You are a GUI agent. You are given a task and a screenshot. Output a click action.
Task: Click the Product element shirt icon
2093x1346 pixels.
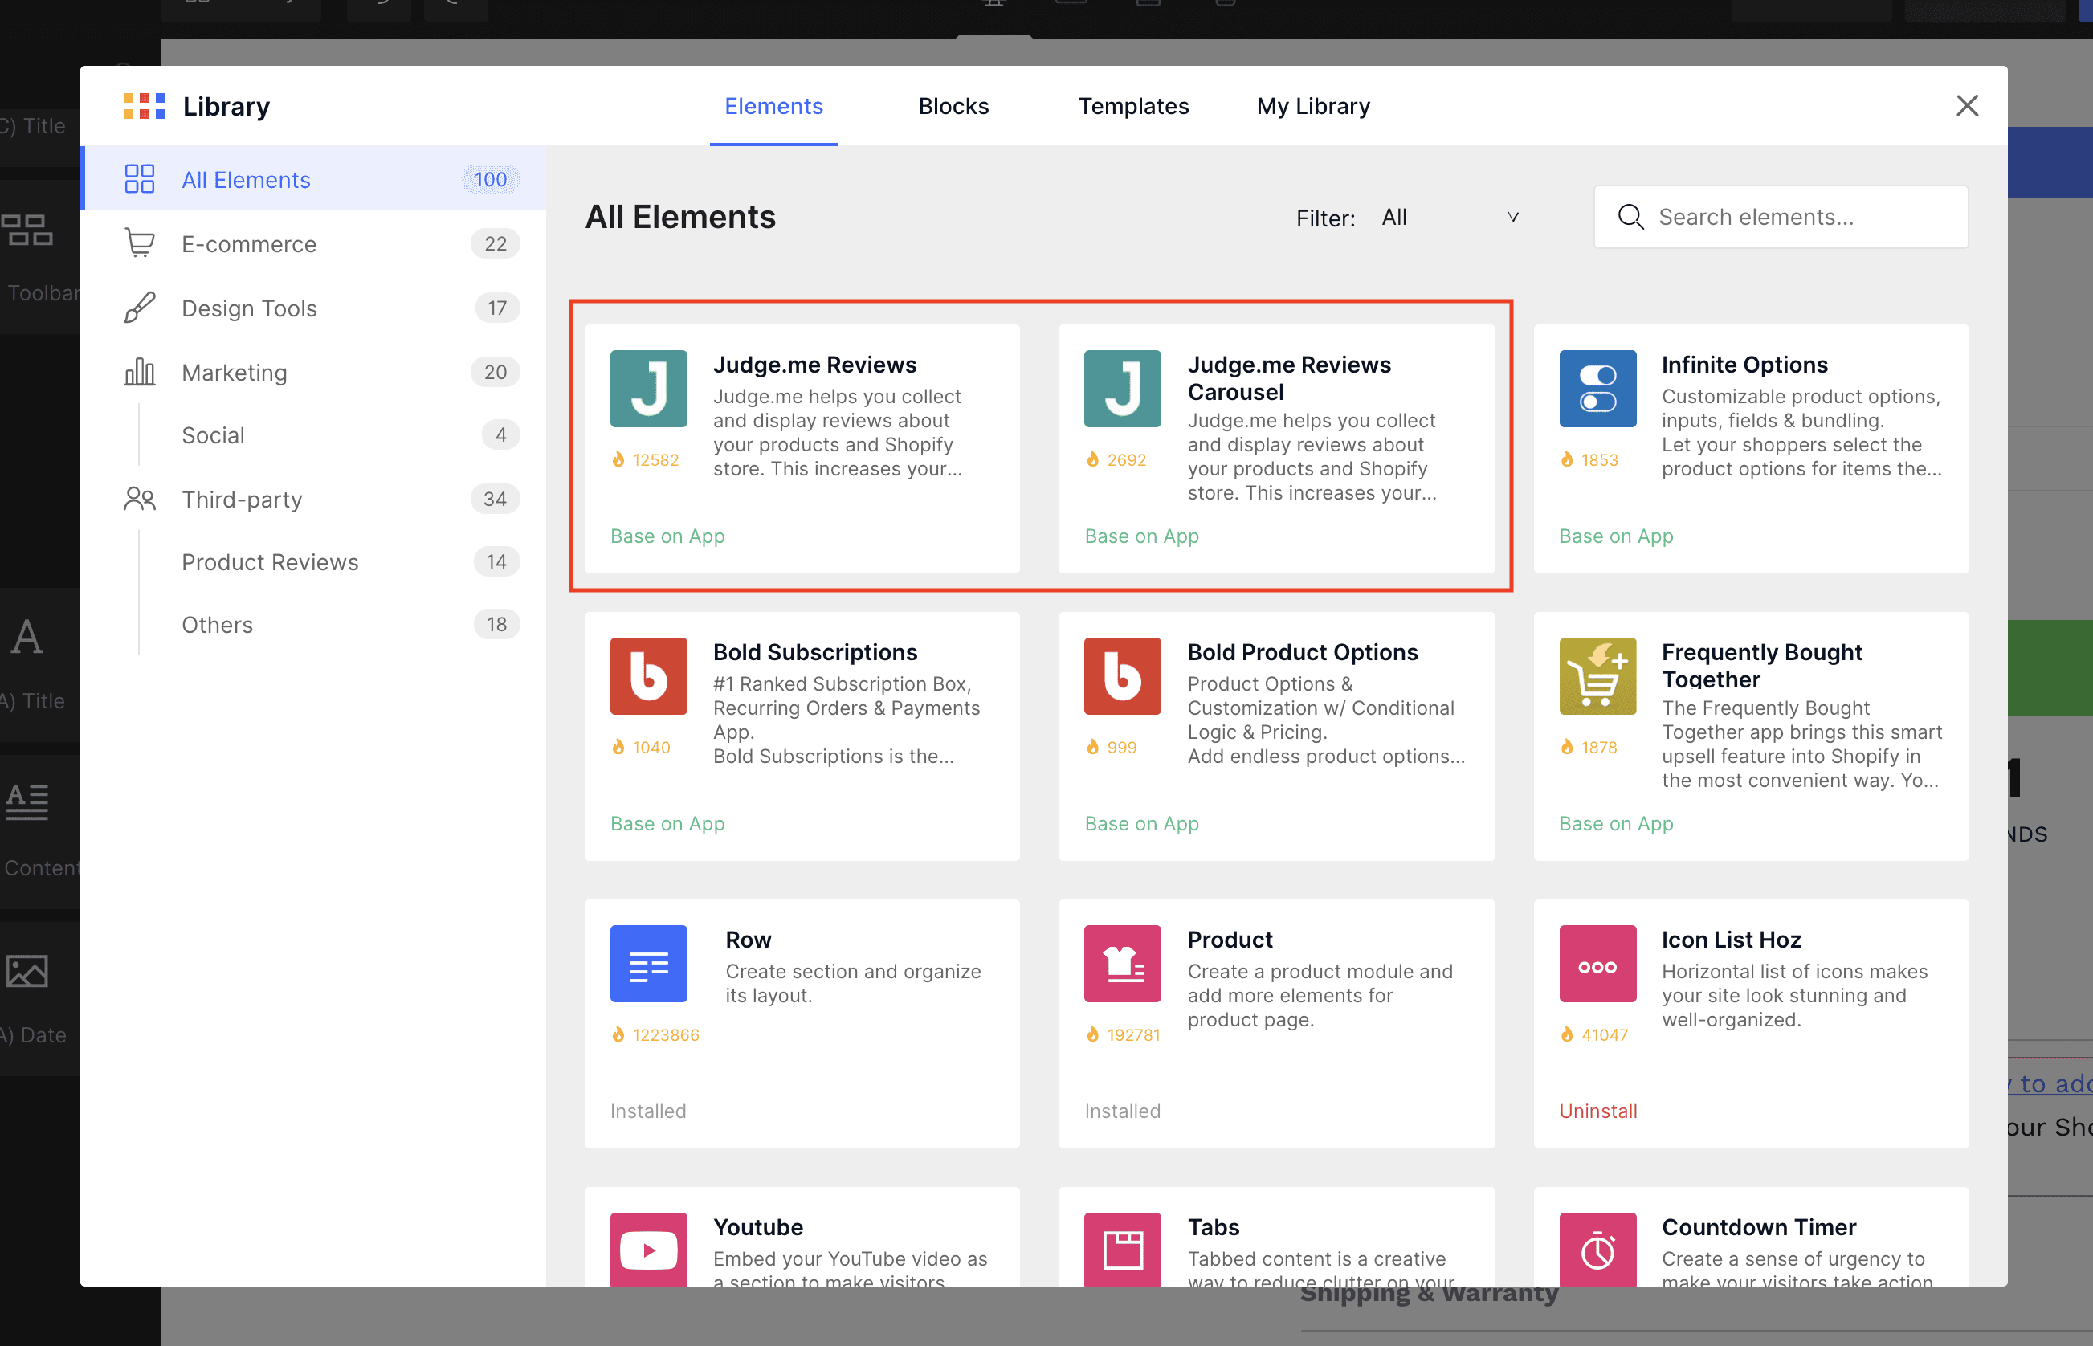click(1122, 963)
